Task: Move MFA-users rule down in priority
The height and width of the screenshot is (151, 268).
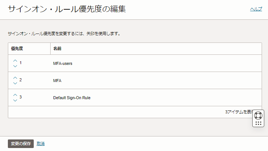Action: tap(15, 66)
